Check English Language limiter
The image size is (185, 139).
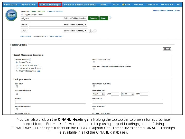point(17,109)
